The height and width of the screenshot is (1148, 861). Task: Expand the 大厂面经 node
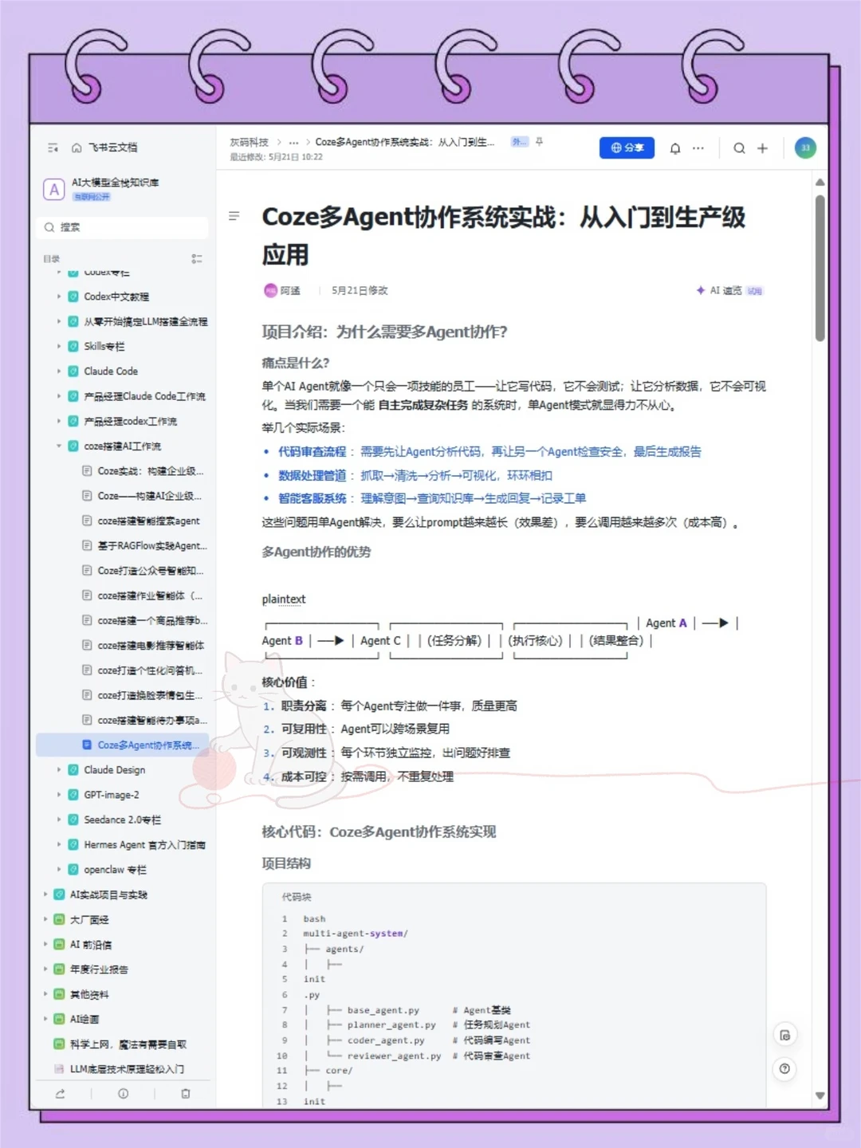tap(45, 919)
